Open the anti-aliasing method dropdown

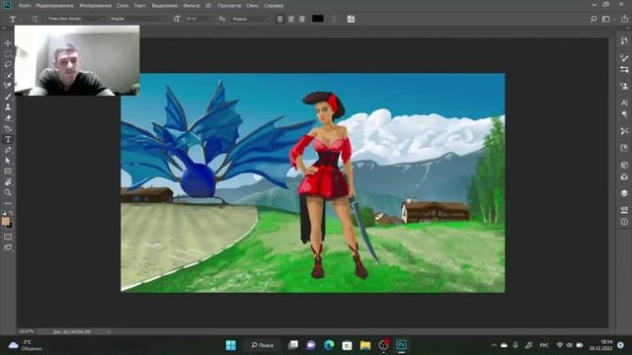(x=250, y=19)
